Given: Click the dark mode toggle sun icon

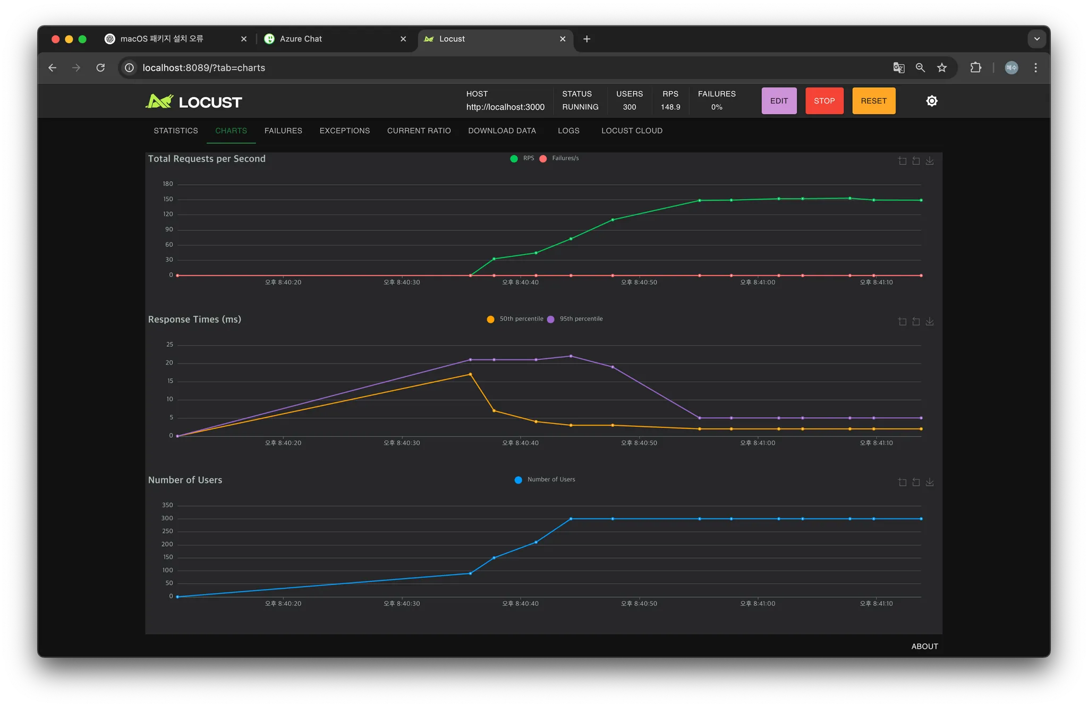Looking at the screenshot, I should [x=932, y=101].
